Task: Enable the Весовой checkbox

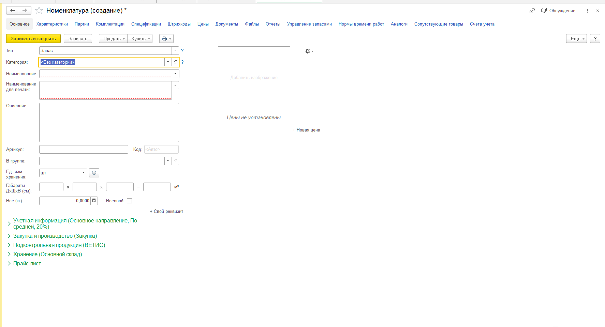Action: pyautogui.click(x=130, y=201)
